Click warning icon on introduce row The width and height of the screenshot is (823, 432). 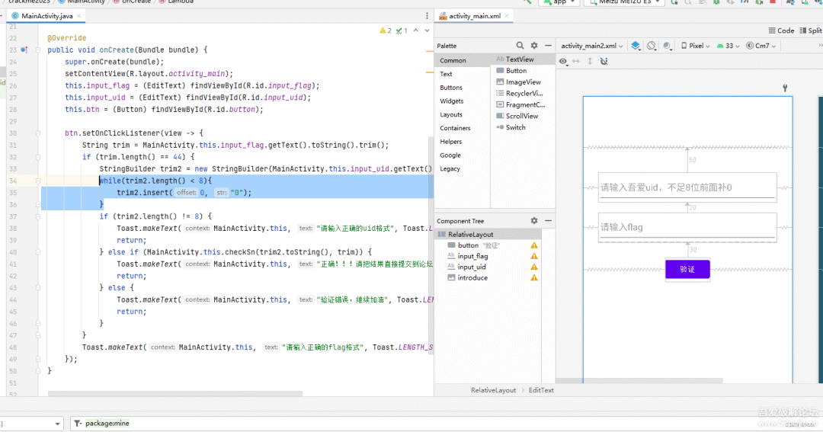(533, 277)
